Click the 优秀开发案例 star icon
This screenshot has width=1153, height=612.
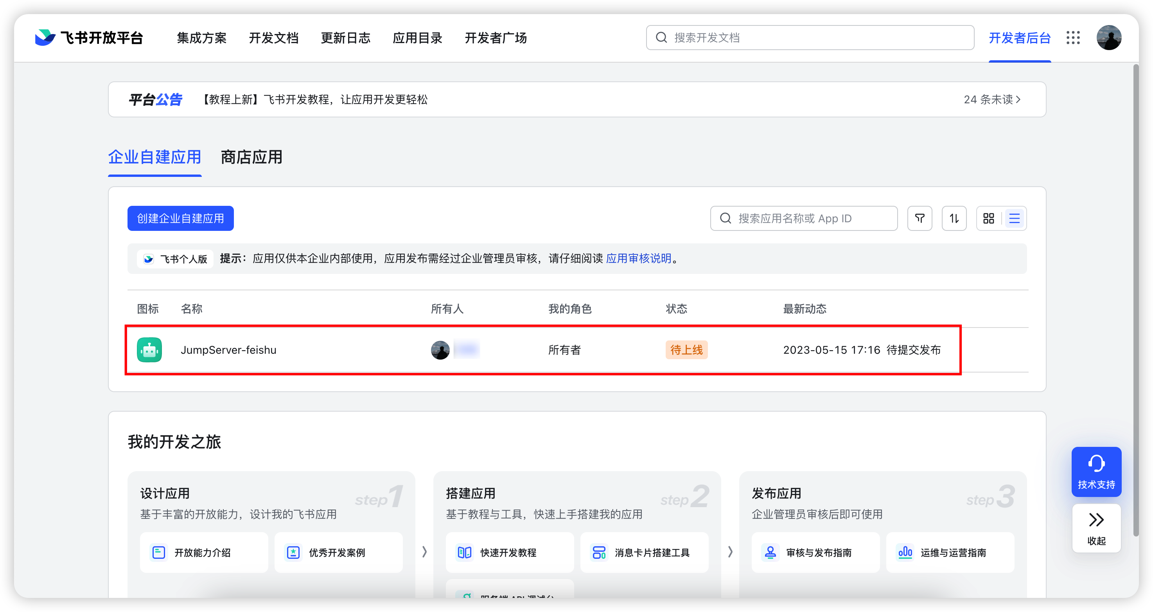[293, 553]
